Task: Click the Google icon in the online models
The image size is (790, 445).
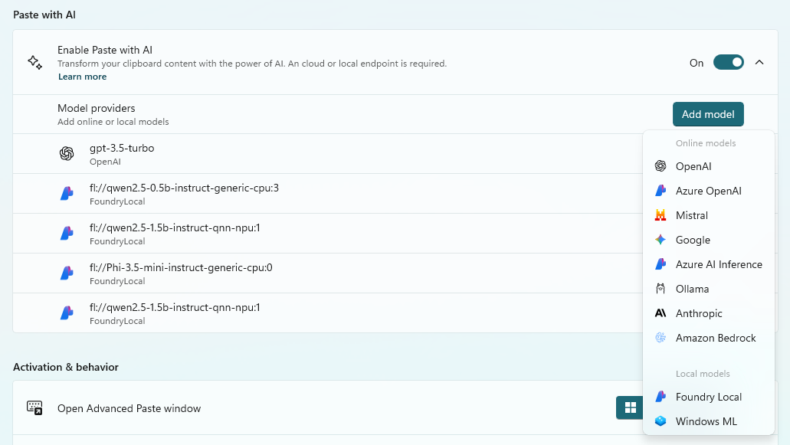Action: (661, 240)
